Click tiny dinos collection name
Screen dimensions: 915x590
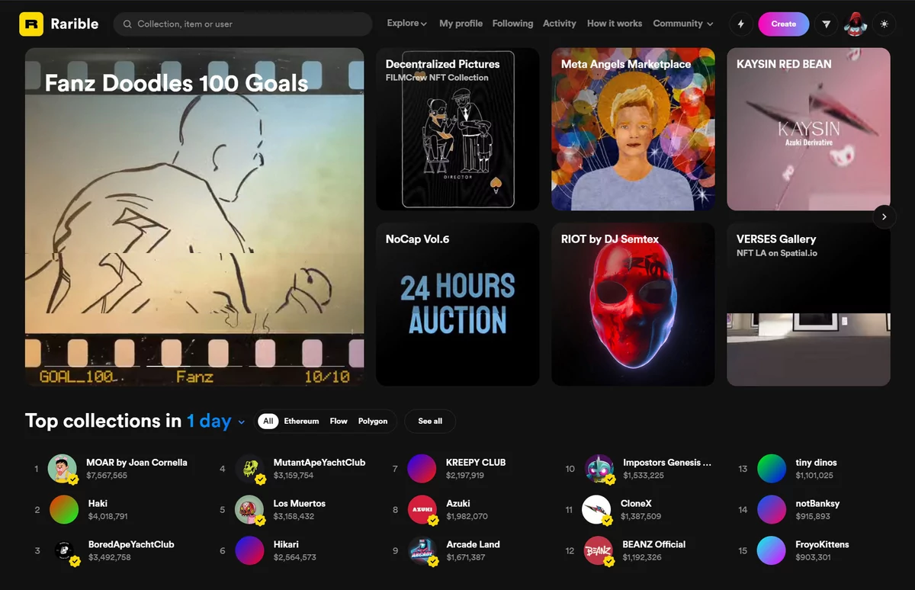click(816, 463)
